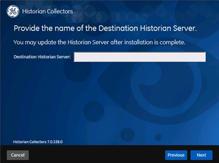Choose the blue Previous button in the footer

click(x=176, y=155)
